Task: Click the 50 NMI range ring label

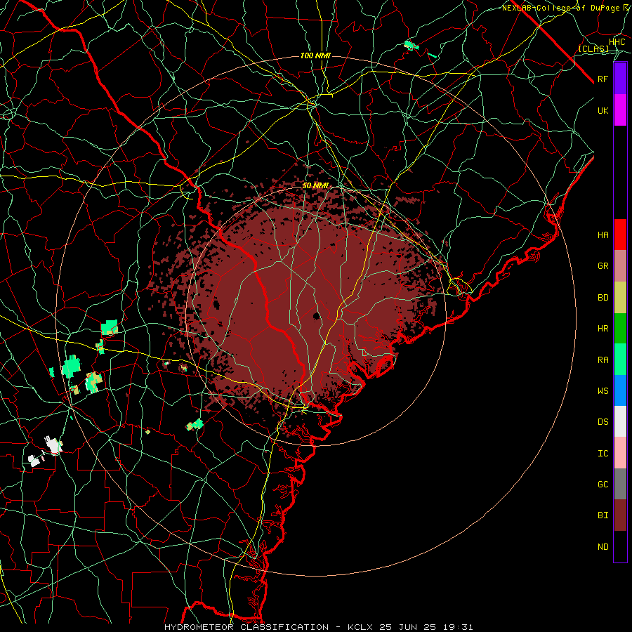Action: 315,185
